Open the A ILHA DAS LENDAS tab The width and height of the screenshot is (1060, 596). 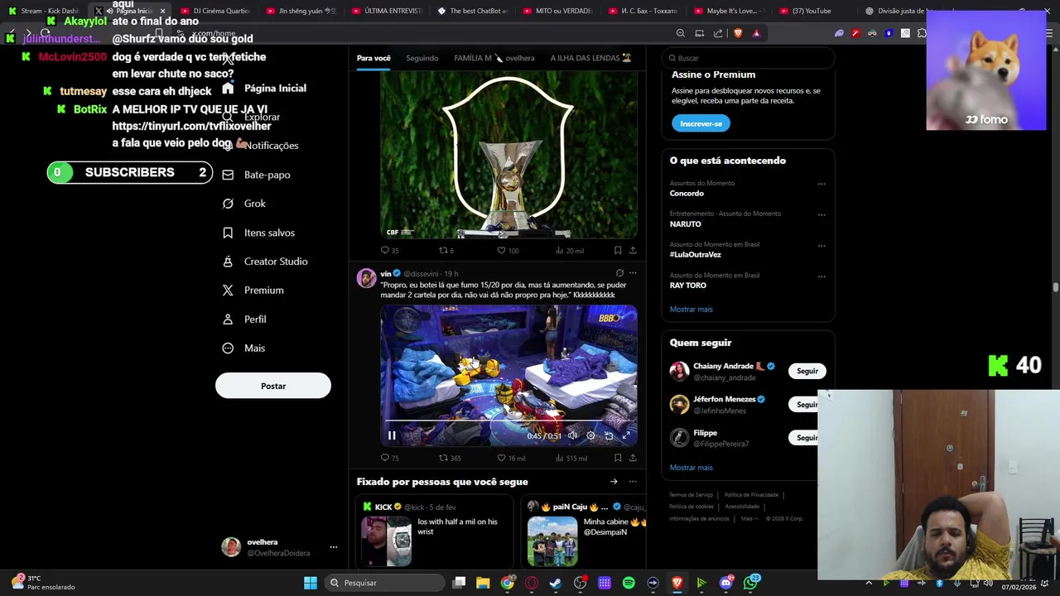coord(590,58)
